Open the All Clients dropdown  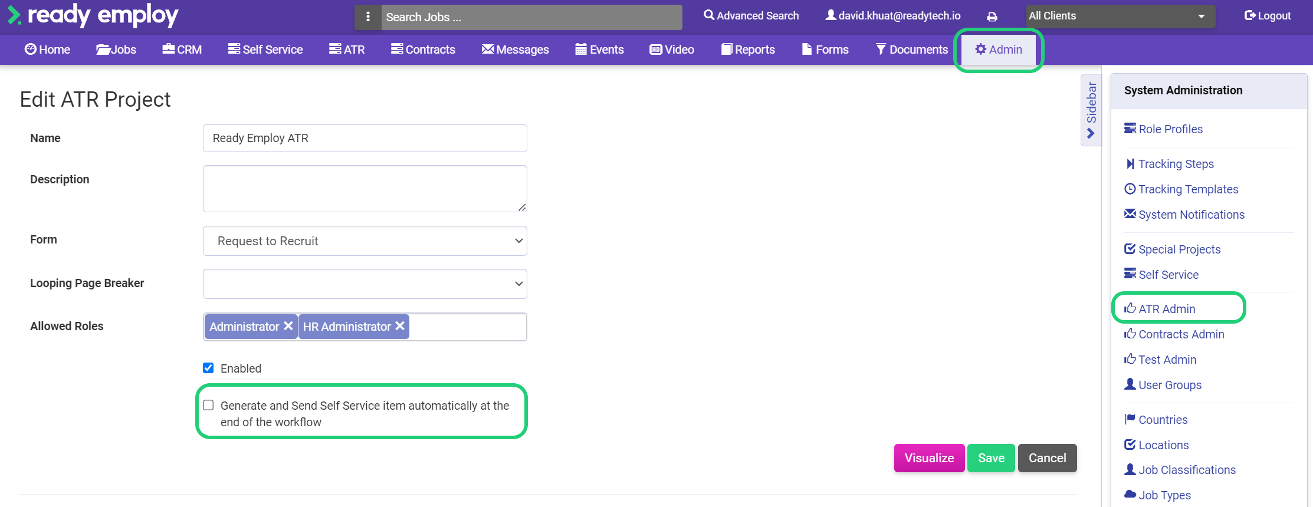[1120, 17]
